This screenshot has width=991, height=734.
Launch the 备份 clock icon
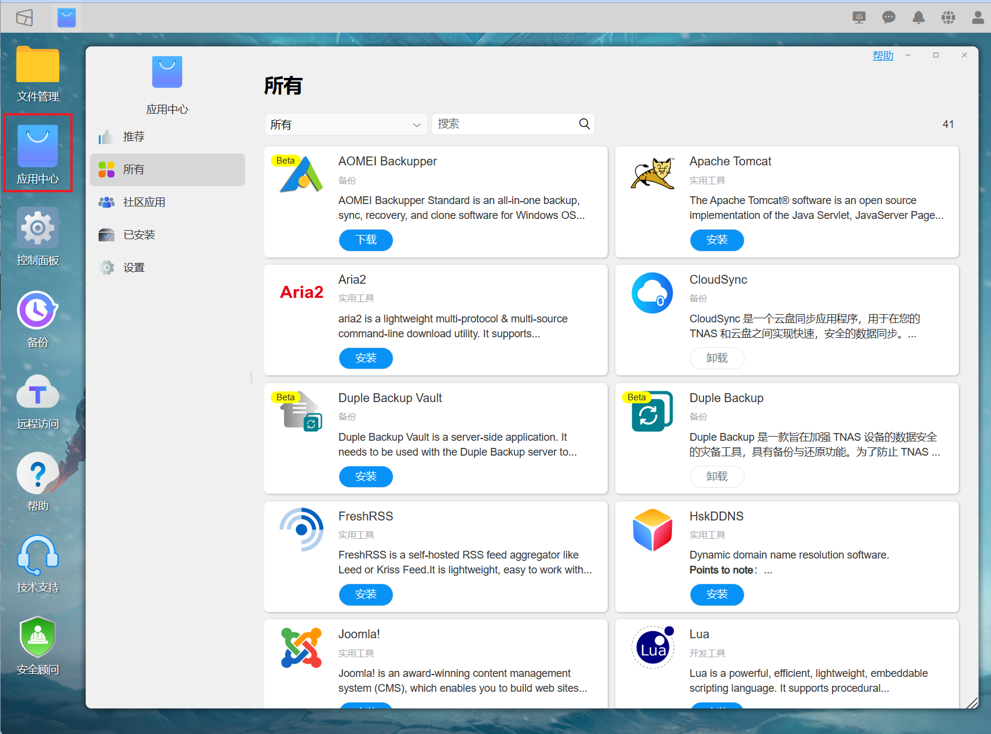pyautogui.click(x=37, y=310)
